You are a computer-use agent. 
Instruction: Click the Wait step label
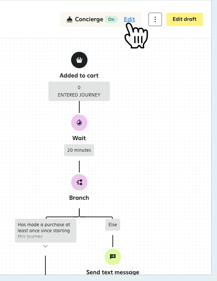(79, 138)
